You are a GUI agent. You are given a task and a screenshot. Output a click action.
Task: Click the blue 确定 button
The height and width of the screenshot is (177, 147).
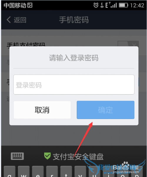[106, 110]
